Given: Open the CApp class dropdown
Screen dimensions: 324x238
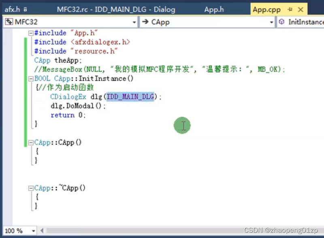Looking at the screenshot, I should pos(271,22).
